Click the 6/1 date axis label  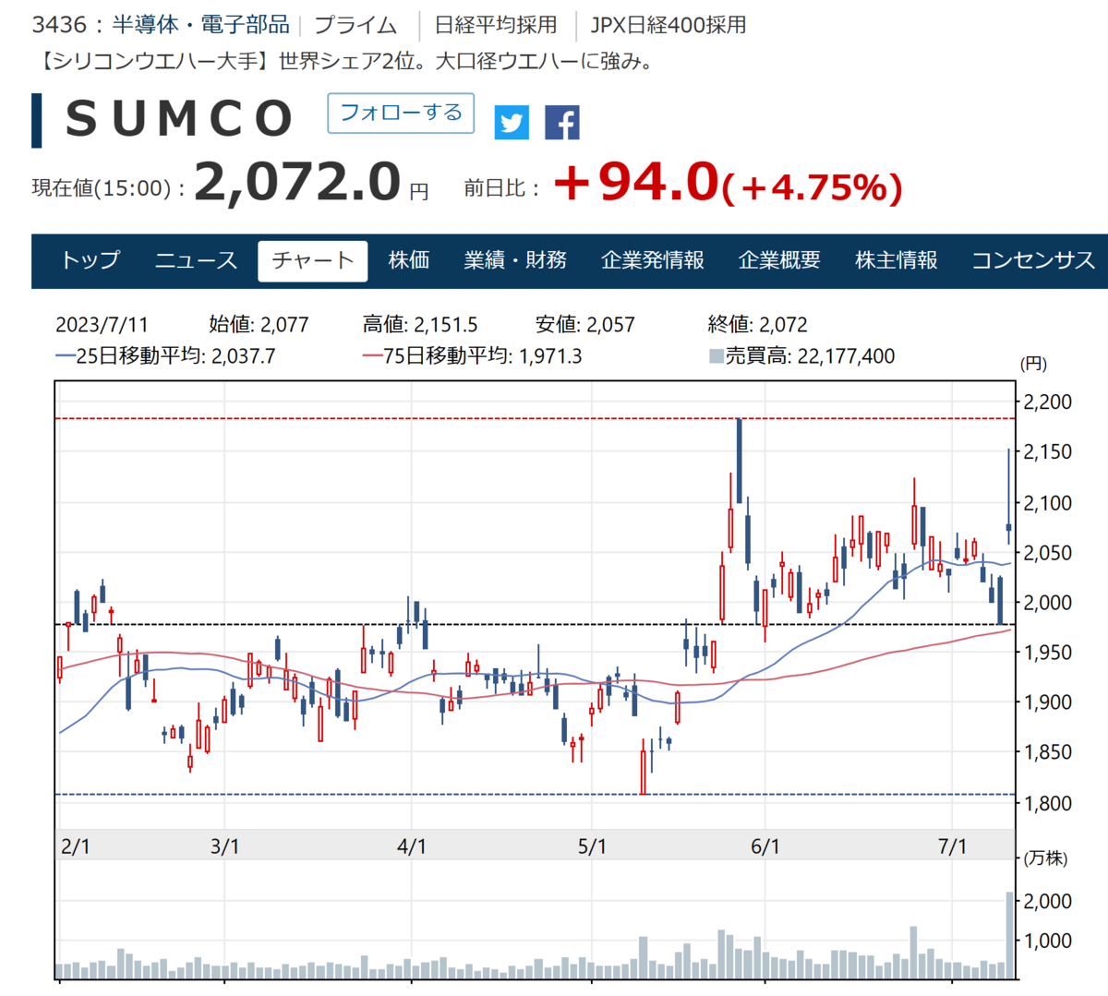coord(765,846)
